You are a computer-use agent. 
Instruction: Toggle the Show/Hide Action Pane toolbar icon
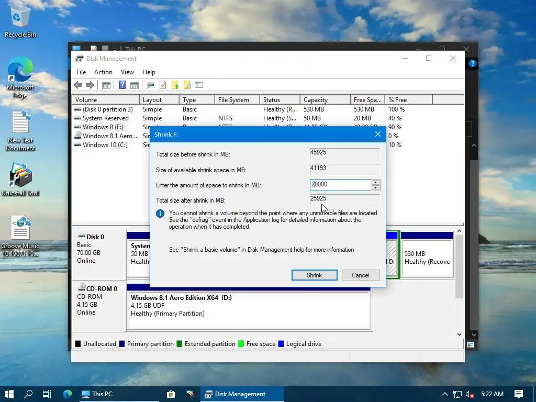click(135, 85)
